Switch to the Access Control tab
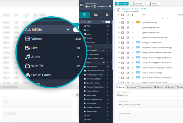 145,87
